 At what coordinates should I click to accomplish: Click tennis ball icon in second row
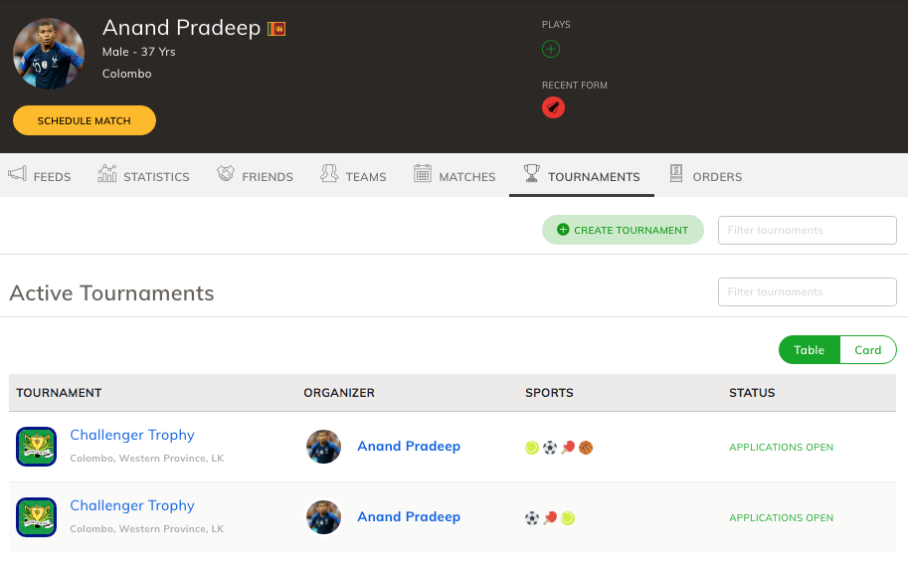pyautogui.click(x=568, y=518)
